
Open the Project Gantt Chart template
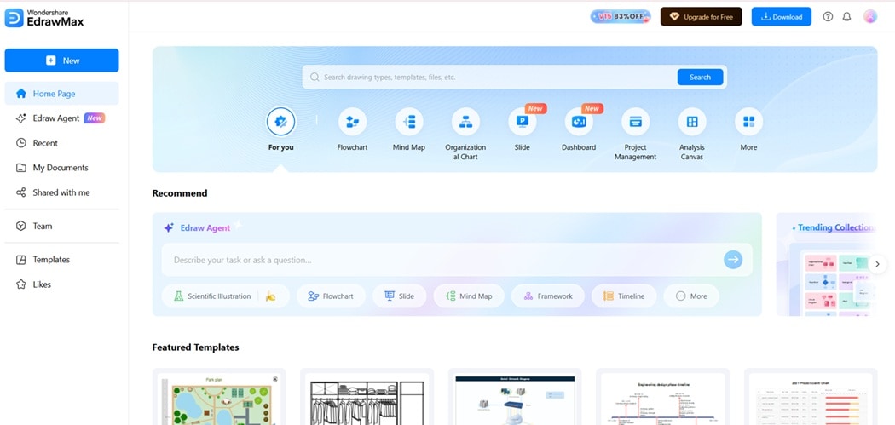pos(811,397)
